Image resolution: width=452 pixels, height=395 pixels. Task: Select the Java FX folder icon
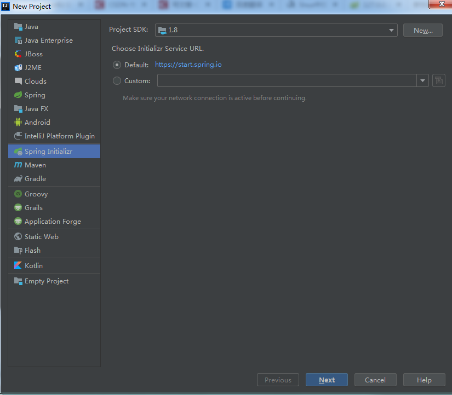tap(18, 108)
